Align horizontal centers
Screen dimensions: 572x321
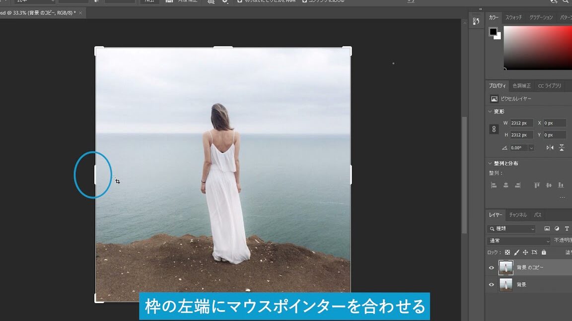click(505, 185)
